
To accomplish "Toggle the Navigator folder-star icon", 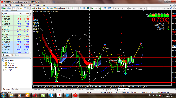I will pos(21,8).
